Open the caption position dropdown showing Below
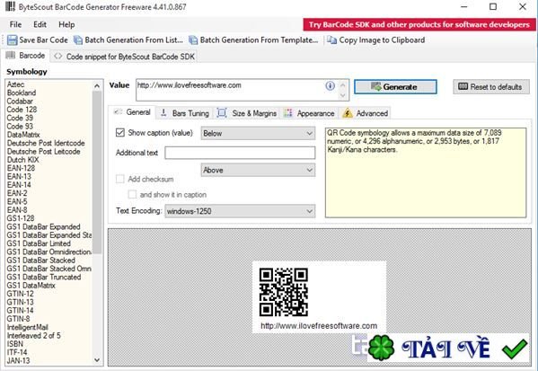Screen dimensions: 538x371 tap(258, 133)
